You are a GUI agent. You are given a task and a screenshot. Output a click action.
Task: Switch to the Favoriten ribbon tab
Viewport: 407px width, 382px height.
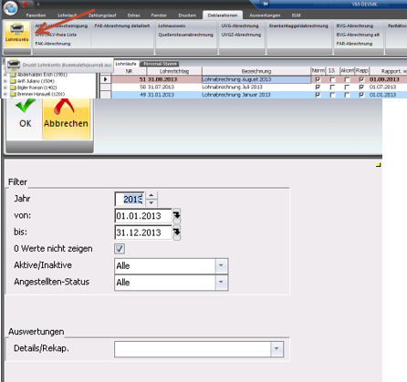click(36, 15)
